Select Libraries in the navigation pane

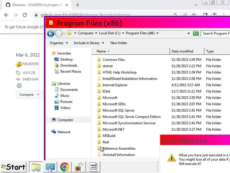pos(64,84)
